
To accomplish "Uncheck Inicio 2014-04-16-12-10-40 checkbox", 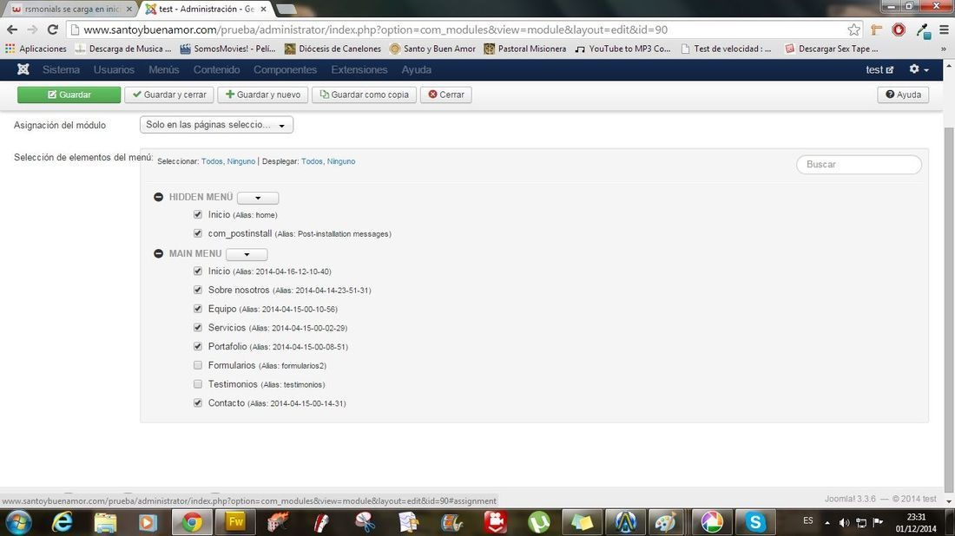I will [198, 271].
